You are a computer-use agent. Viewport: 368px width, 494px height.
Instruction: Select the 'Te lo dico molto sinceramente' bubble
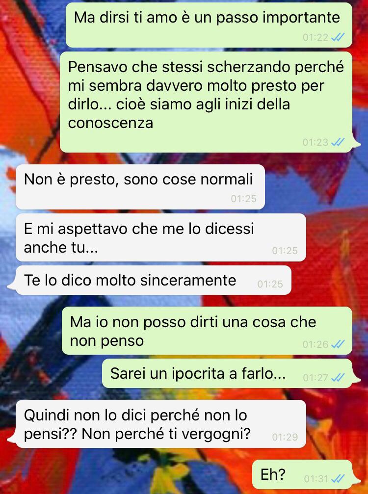(x=154, y=280)
